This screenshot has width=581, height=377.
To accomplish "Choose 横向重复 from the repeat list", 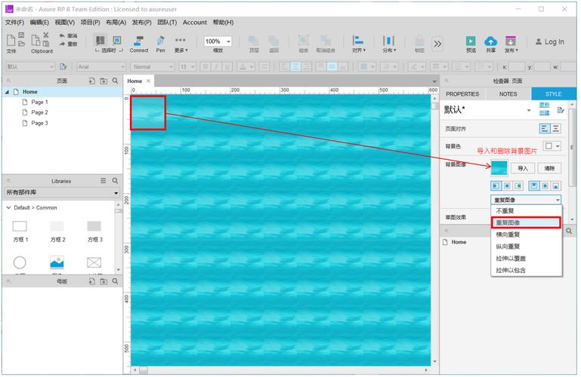I will 526,234.
